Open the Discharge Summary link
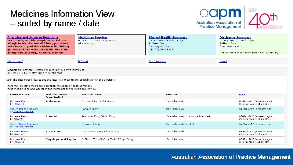This screenshot has height=165, width=293. 235,37
